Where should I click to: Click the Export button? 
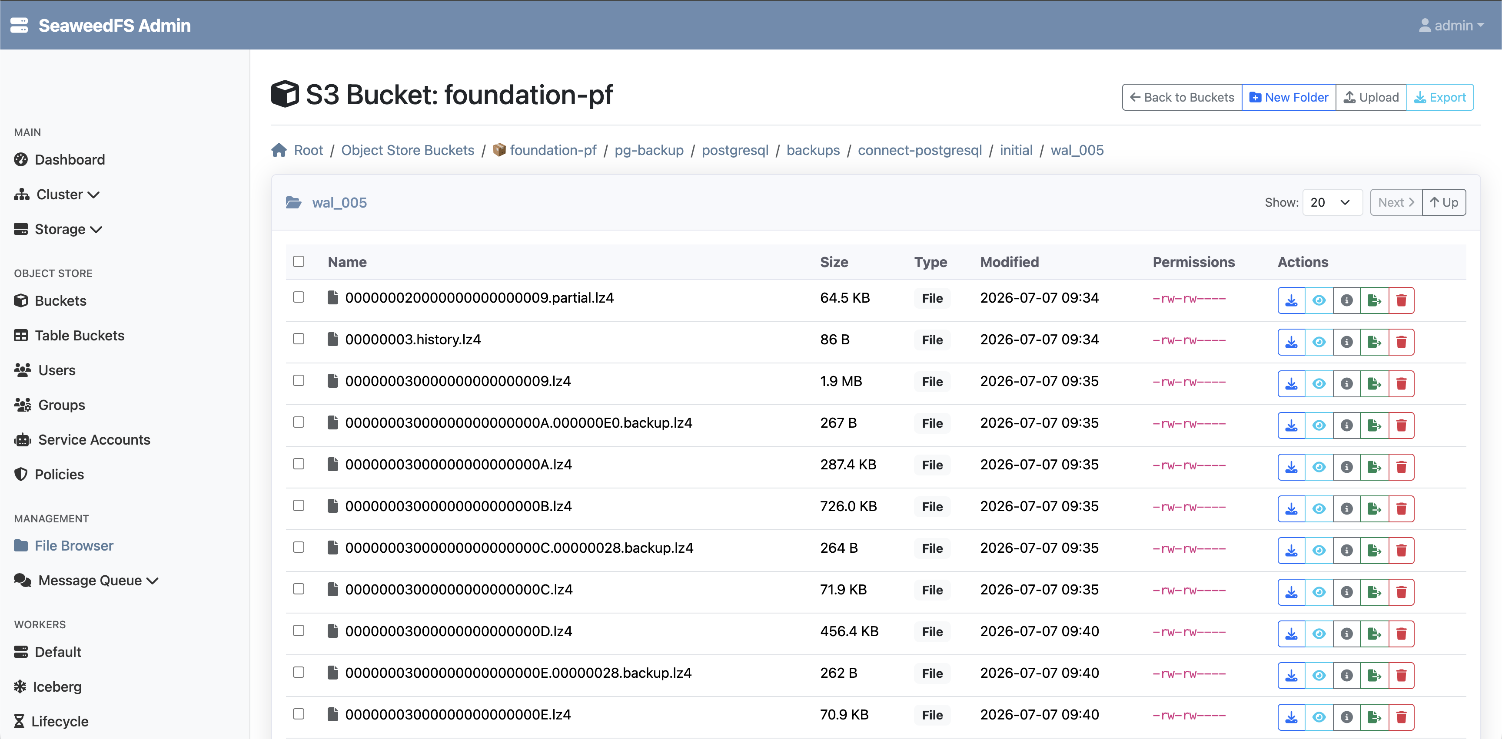[x=1440, y=97]
